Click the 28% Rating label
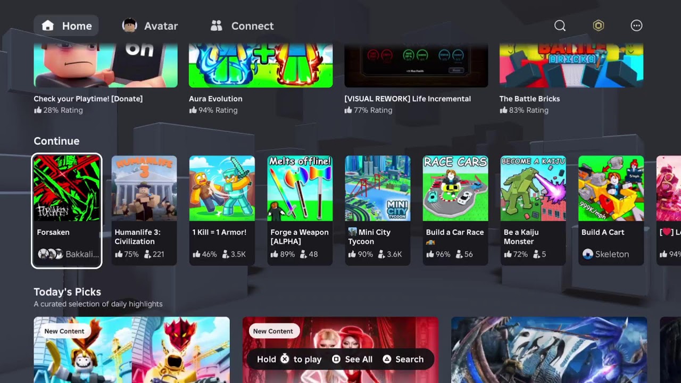 (x=58, y=110)
